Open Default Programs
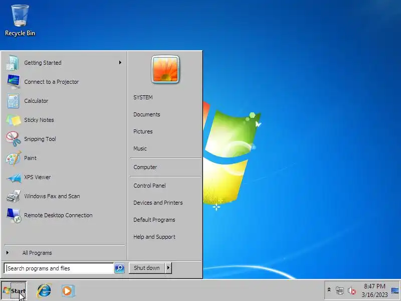The height and width of the screenshot is (301, 401). [154, 220]
